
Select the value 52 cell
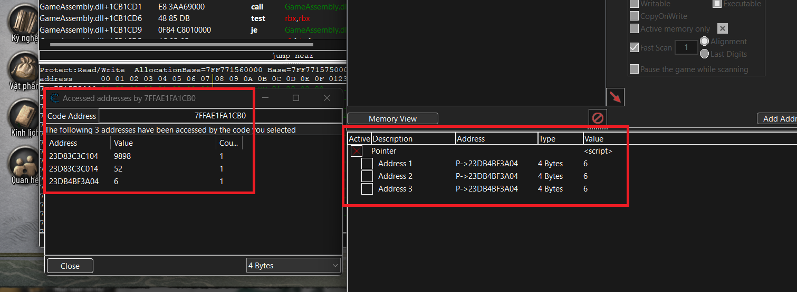118,169
